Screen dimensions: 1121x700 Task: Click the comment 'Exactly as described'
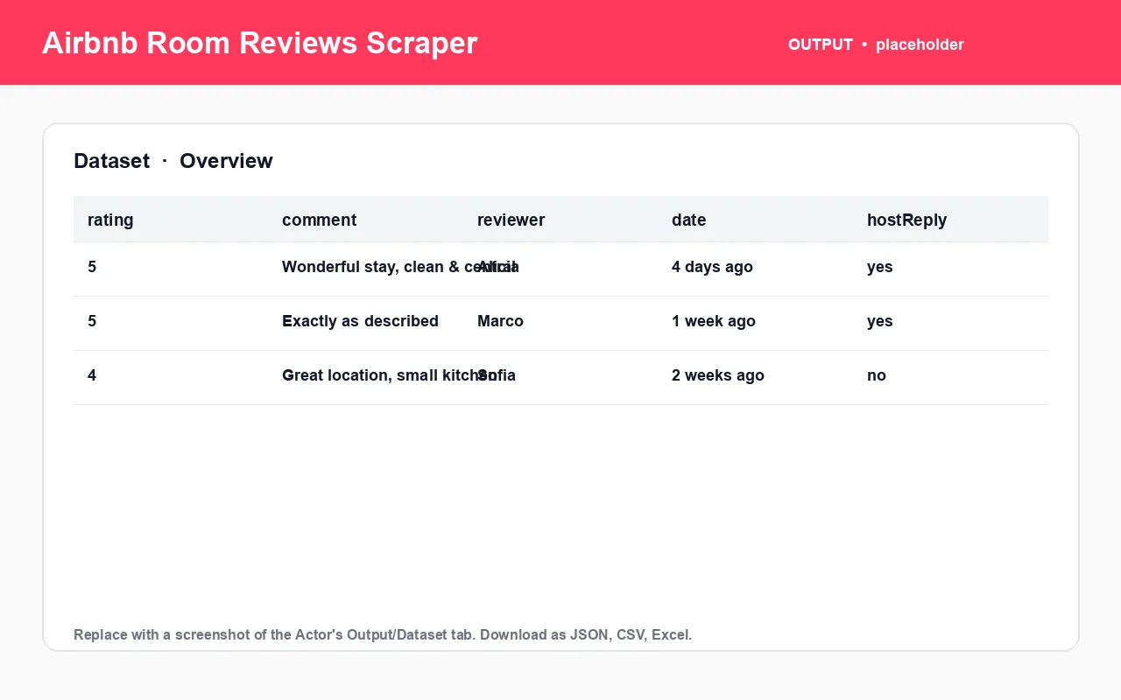[x=360, y=321]
